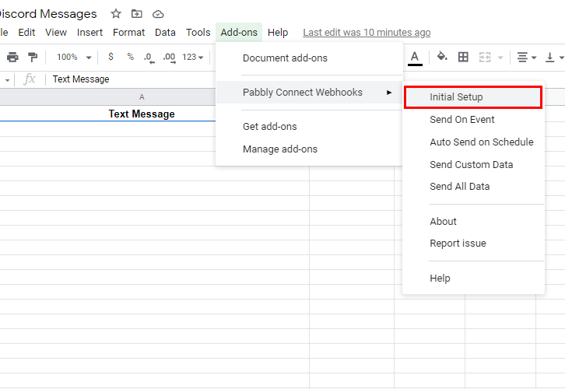The image size is (565, 389).
Task: Open the last edit history link
Action: coord(367,33)
